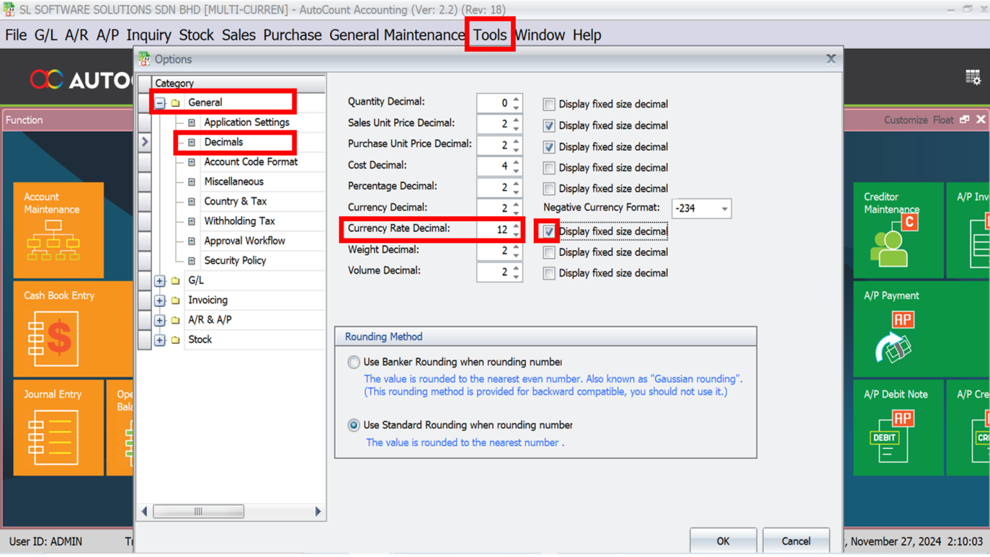Expand the G/L tree node
The image size is (990, 557).
pos(160,281)
